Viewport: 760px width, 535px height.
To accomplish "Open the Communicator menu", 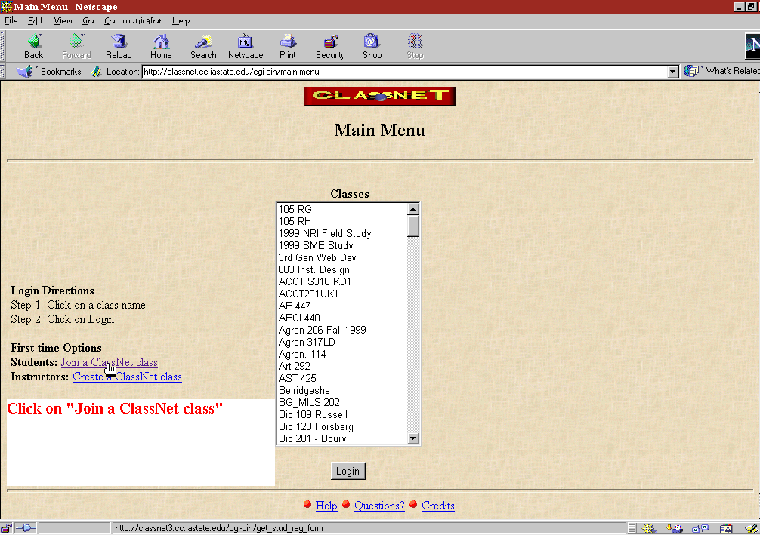I will (133, 20).
